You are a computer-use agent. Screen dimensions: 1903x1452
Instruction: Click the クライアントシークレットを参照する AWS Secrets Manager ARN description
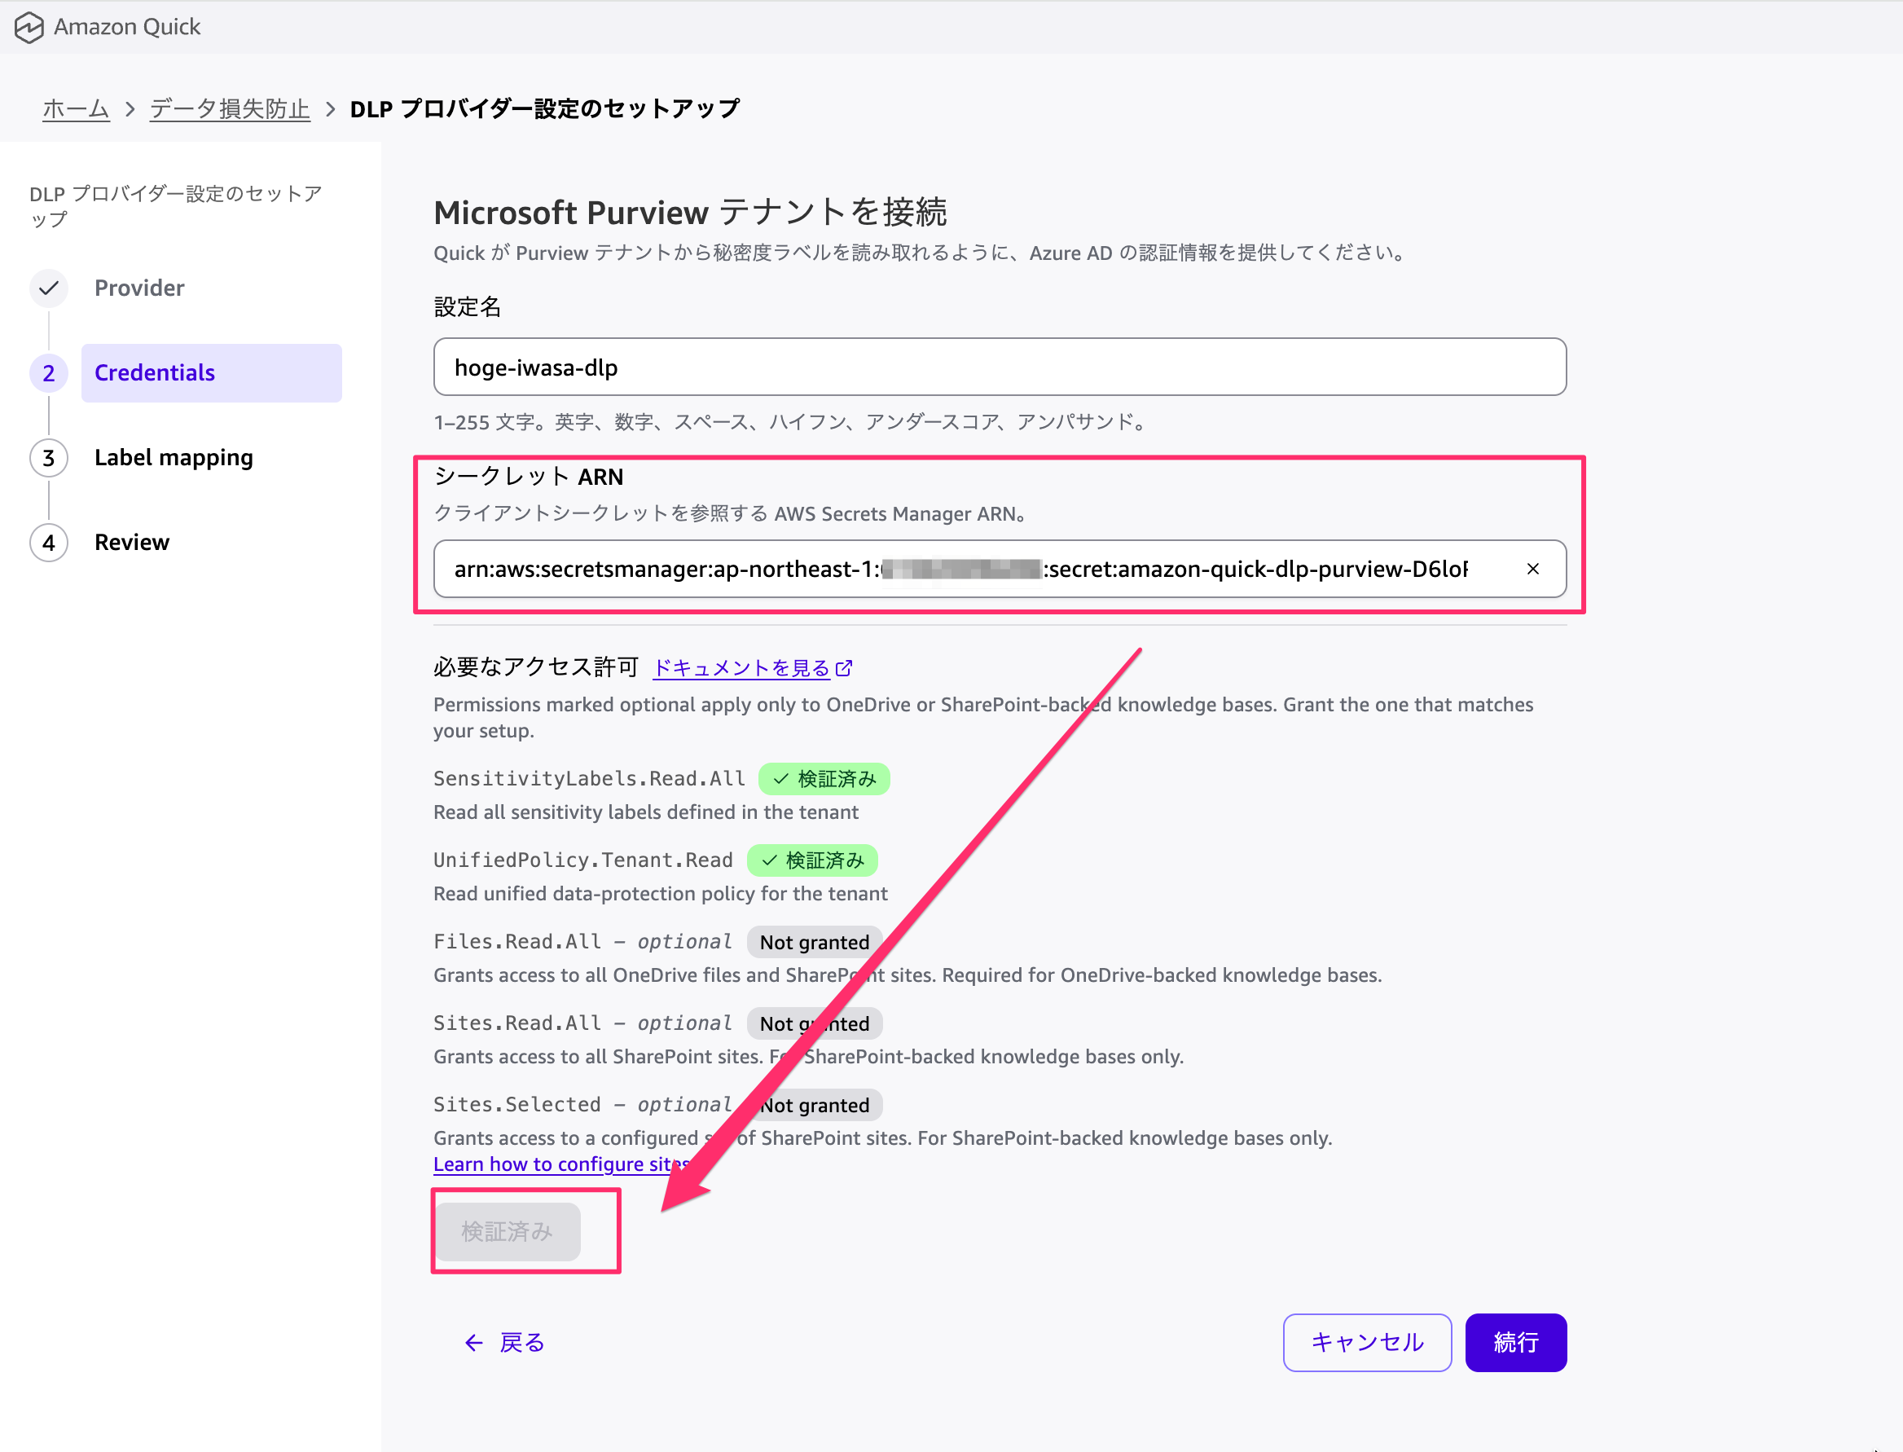coord(730,513)
